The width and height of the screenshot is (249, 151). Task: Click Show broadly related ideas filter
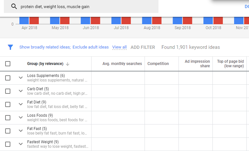coord(45,47)
